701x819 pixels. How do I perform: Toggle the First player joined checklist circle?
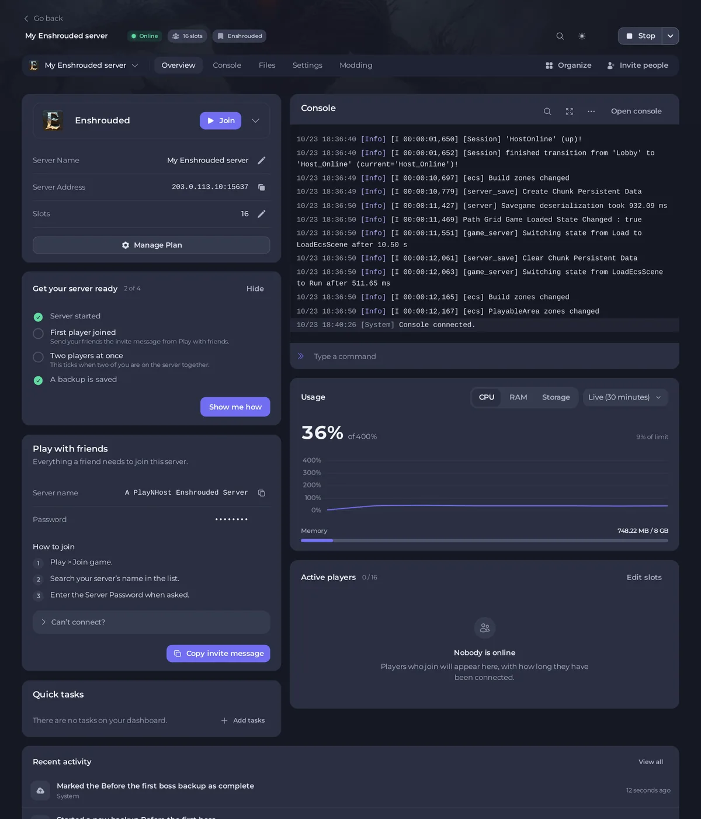[x=39, y=334]
